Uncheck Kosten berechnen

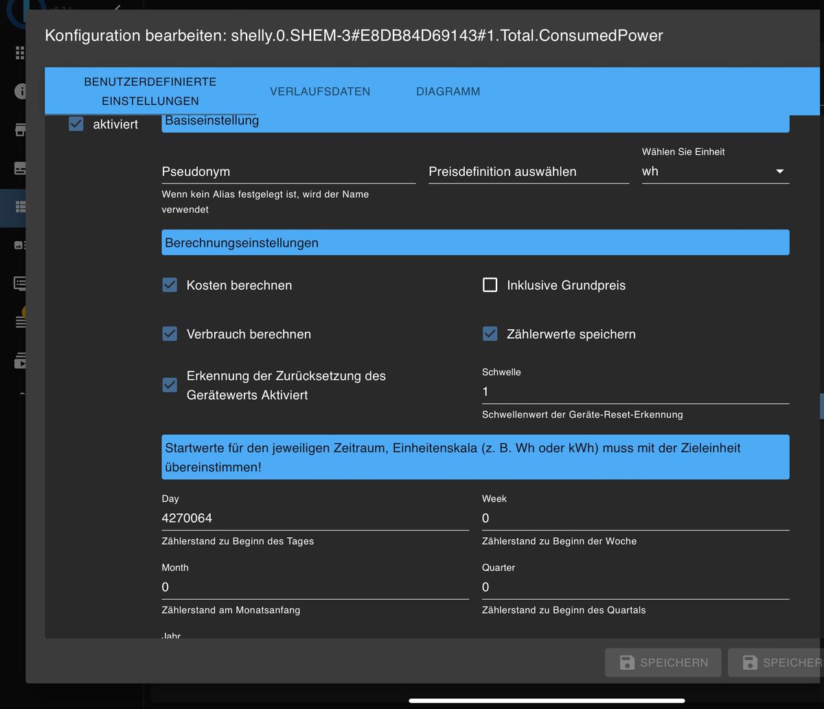point(170,285)
